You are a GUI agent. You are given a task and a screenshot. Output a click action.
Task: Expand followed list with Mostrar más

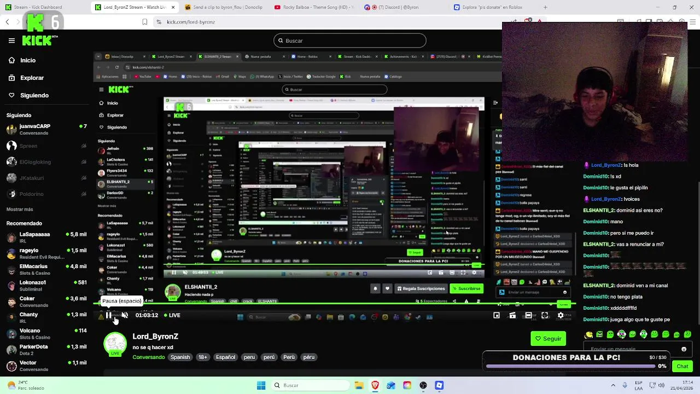point(20,210)
